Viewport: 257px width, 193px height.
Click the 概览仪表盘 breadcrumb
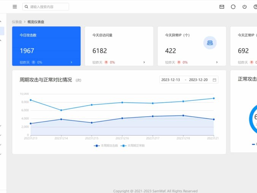pyautogui.click(x=36, y=22)
